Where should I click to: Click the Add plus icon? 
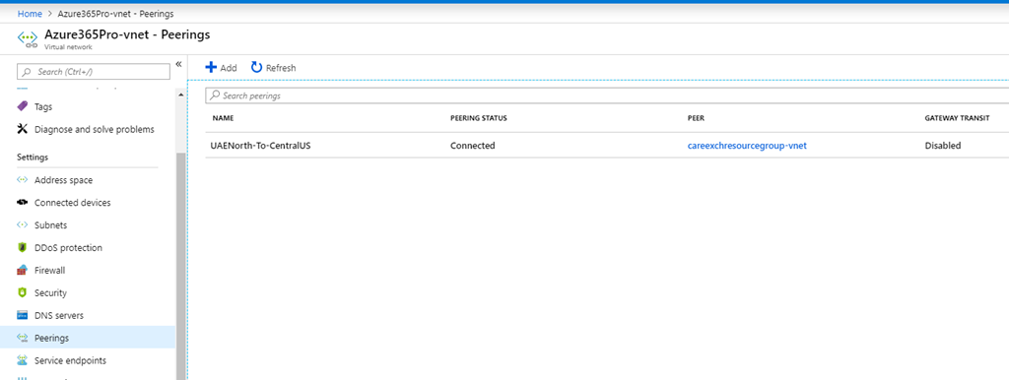pos(211,67)
